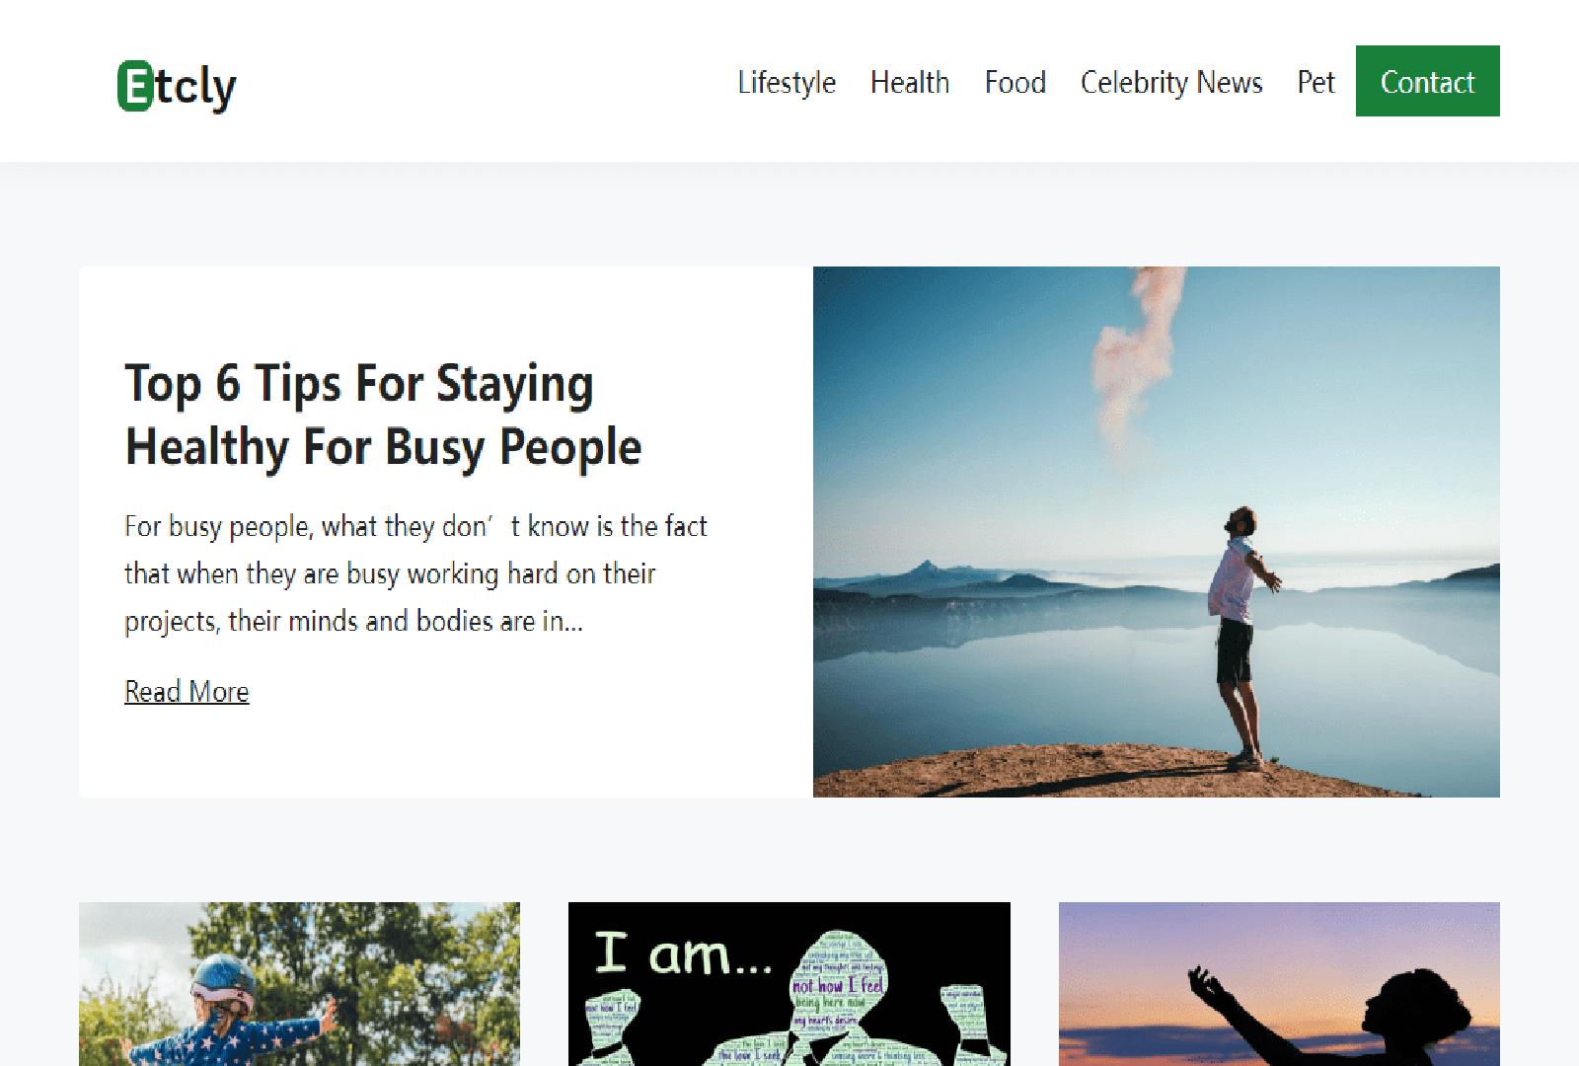
Task: Click the Etcly logo
Action: pos(177,86)
